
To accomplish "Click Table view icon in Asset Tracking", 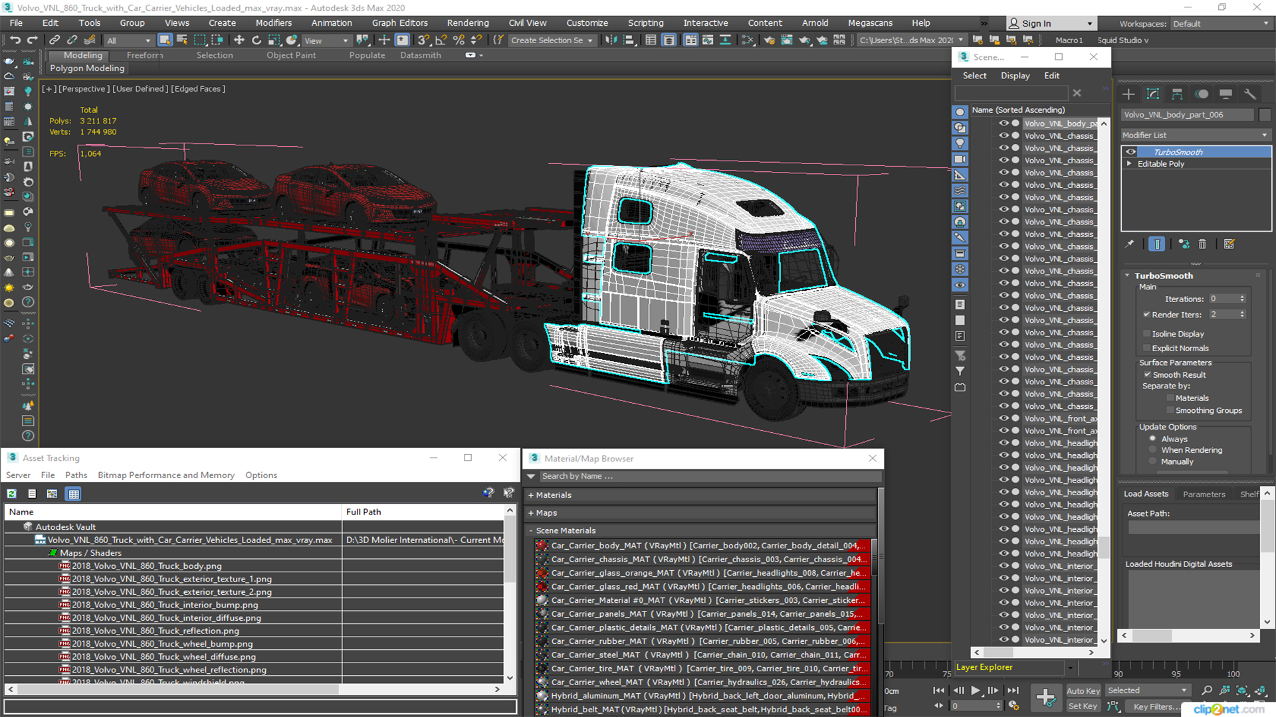I will pos(74,493).
